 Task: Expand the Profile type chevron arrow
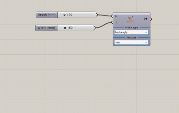coord(146,33)
